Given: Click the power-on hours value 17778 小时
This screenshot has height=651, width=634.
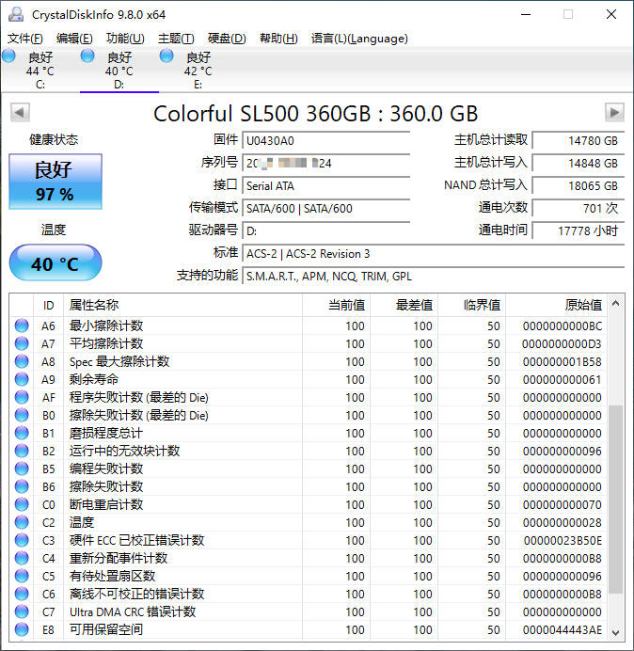Looking at the screenshot, I should click(578, 230).
